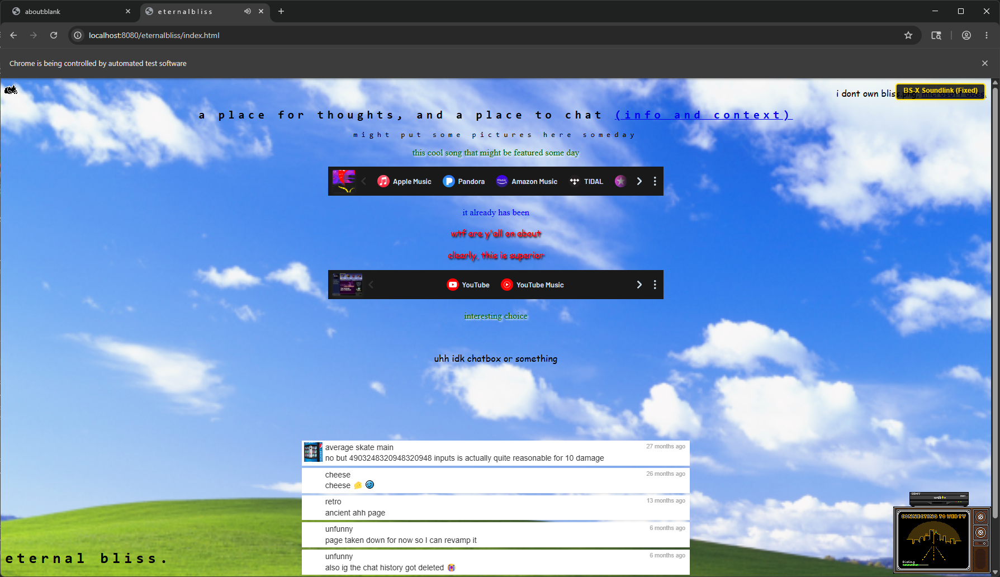Viewport: 1000px width, 577px height.
Task: Open a new browser tab
Action: pos(281,11)
